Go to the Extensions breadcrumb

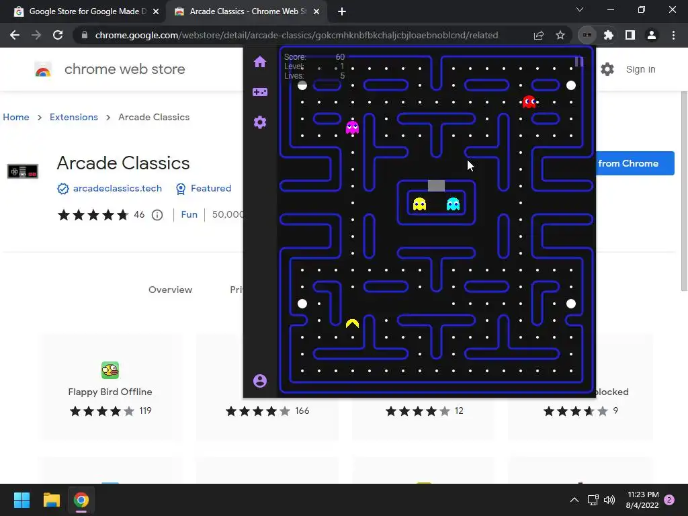click(x=74, y=117)
